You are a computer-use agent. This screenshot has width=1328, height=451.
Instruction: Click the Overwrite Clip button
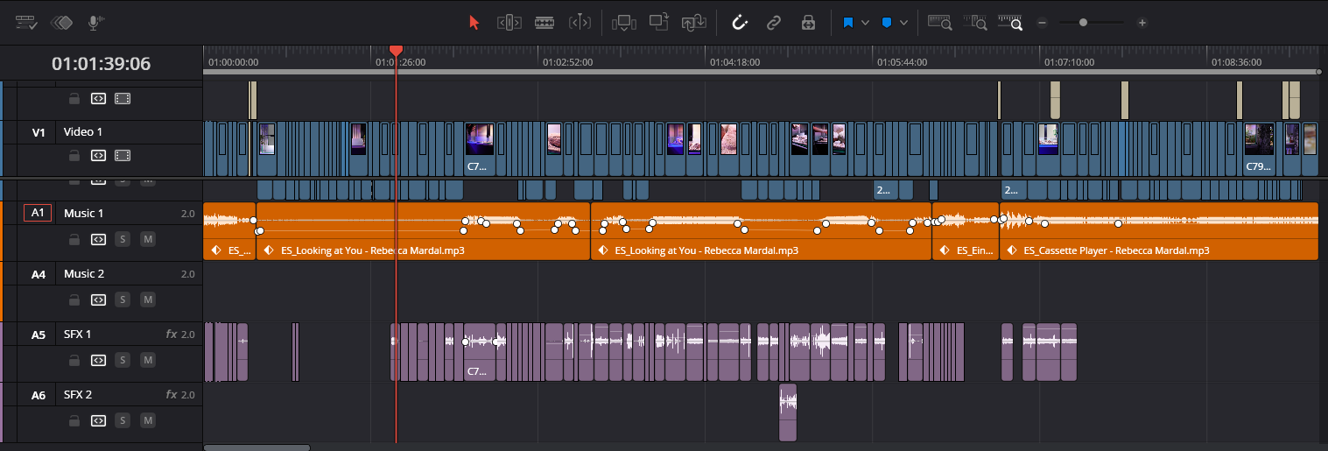pos(659,23)
